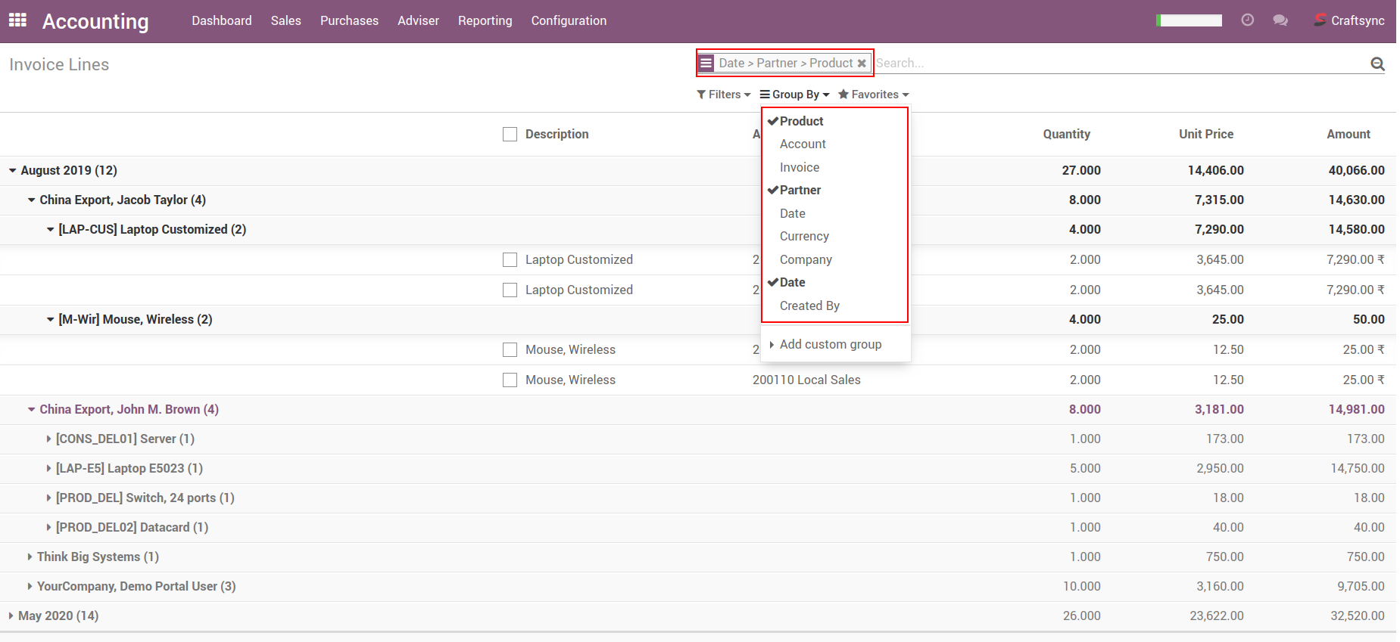Viewport: 1400px width, 642px height.
Task: Open the Filters funnel dropdown
Action: click(x=723, y=95)
